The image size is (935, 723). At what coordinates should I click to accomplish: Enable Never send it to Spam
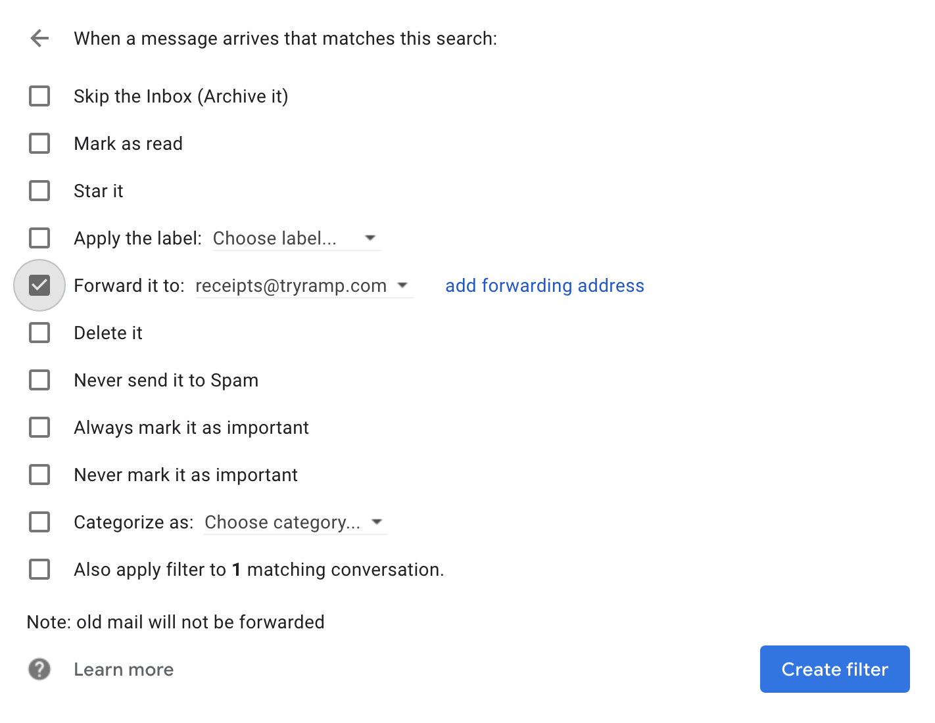pos(39,380)
